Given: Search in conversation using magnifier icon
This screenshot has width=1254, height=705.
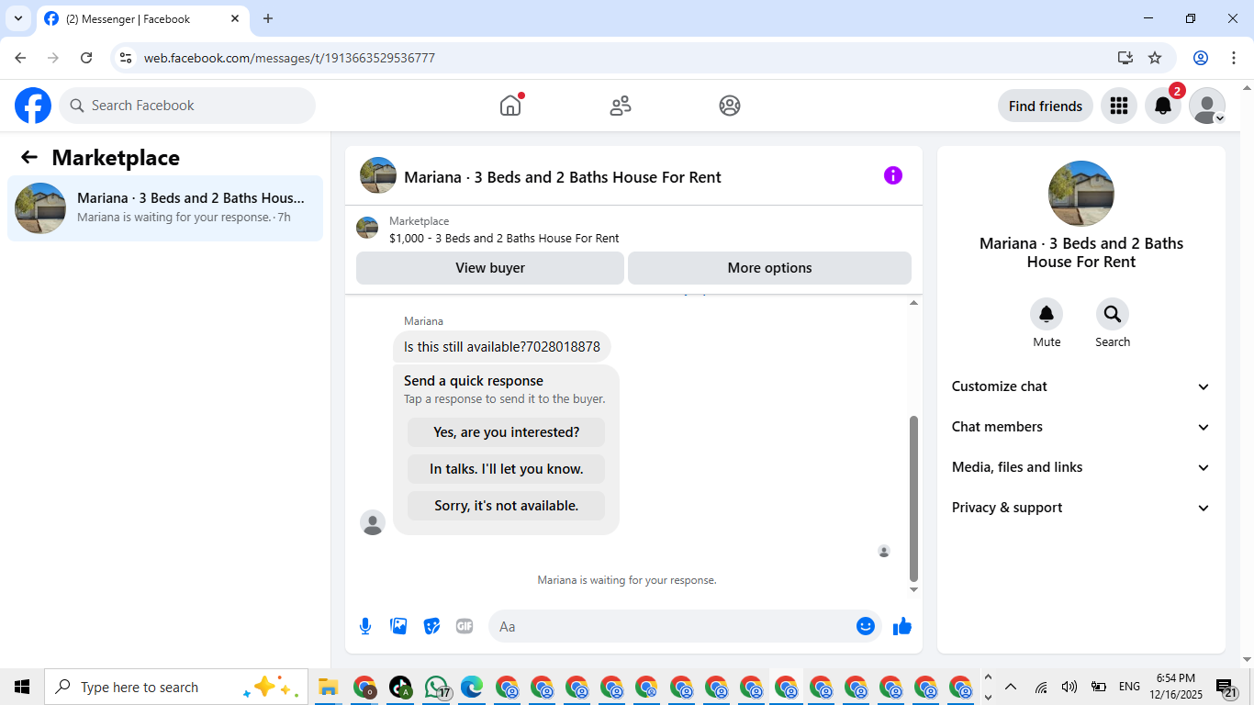Looking at the screenshot, I should (1113, 315).
